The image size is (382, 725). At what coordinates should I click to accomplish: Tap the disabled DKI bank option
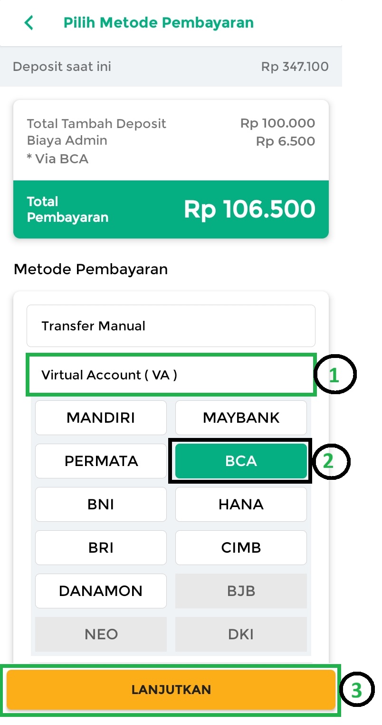(241, 635)
